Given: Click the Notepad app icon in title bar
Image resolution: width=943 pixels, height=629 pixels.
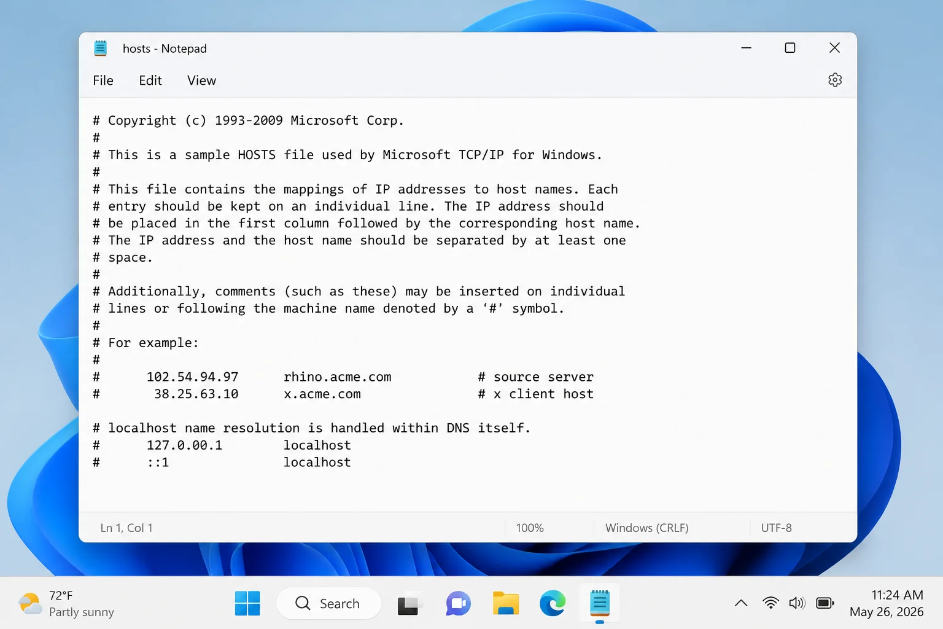Looking at the screenshot, I should point(101,48).
